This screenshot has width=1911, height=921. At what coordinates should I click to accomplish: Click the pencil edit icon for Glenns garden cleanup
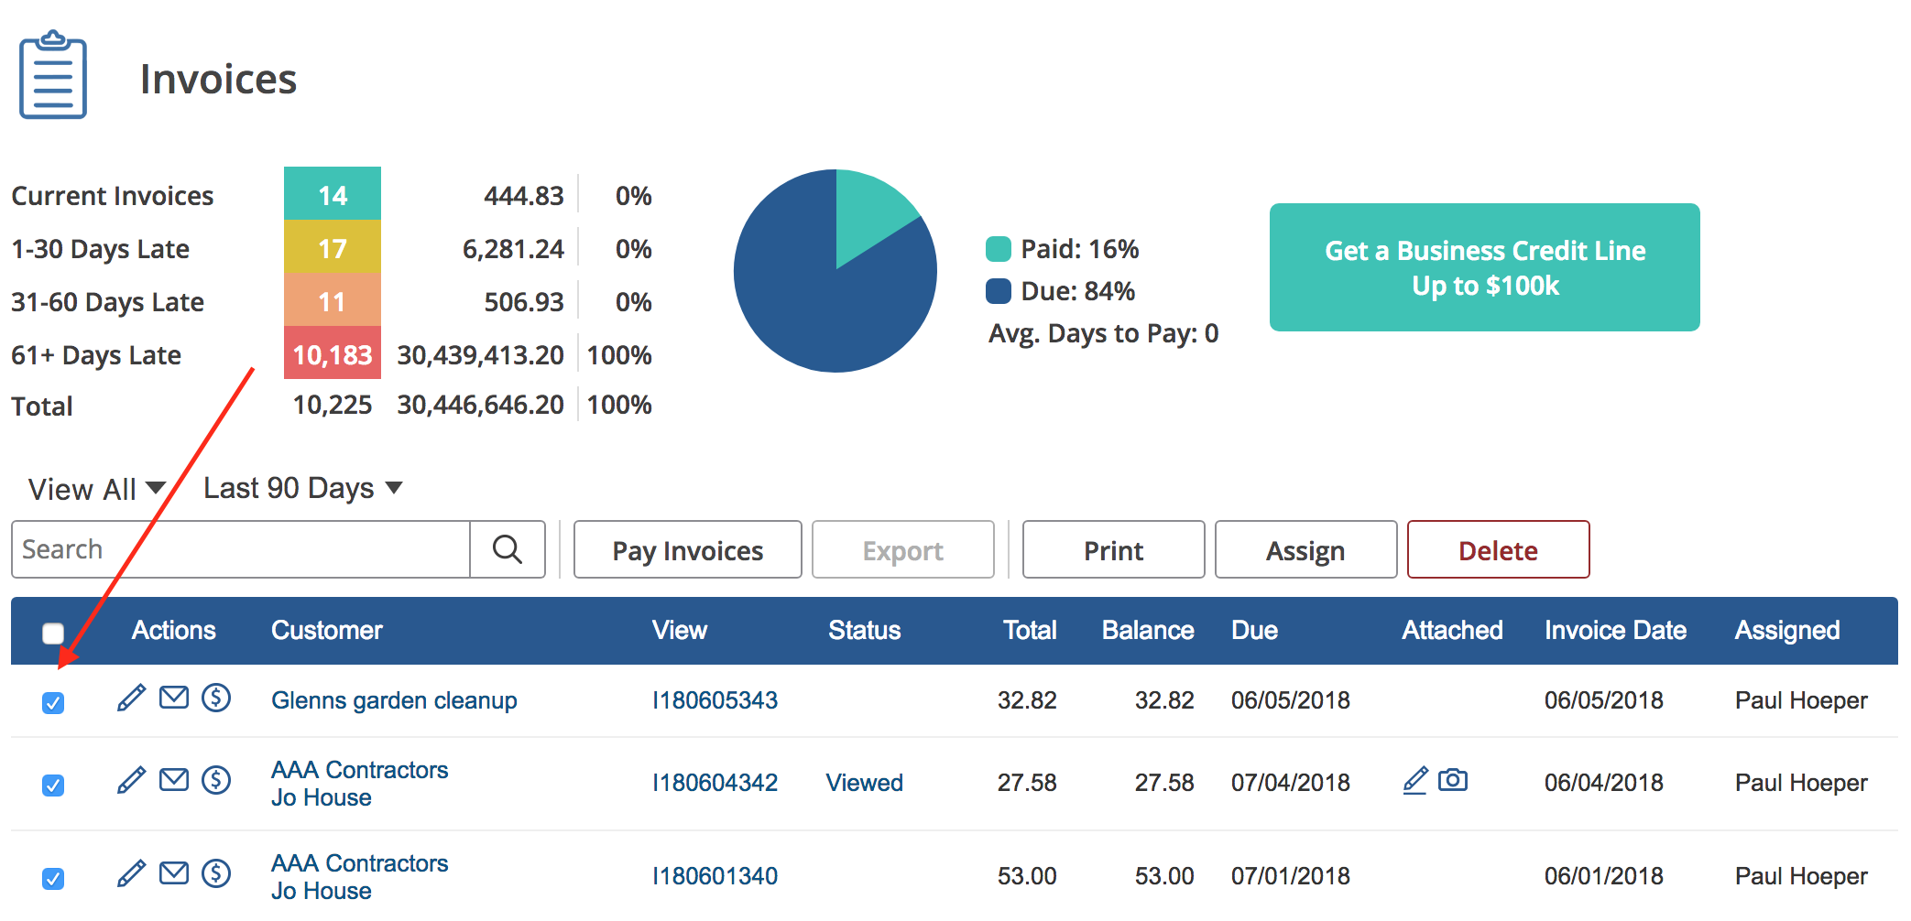point(131,699)
